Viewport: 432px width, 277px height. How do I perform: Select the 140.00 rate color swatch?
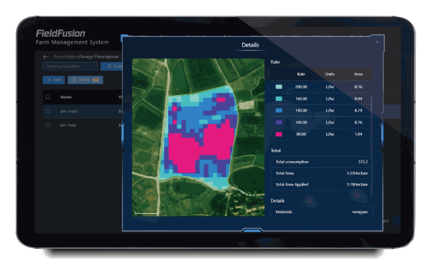(x=279, y=111)
